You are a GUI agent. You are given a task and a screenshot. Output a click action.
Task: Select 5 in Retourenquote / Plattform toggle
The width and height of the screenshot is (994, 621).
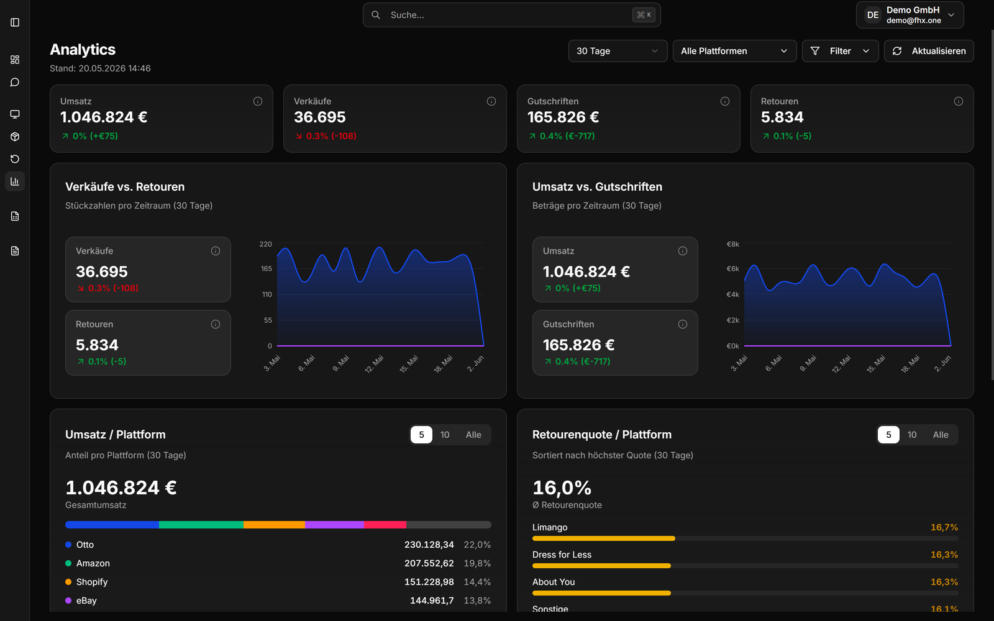(x=888, y=435)
